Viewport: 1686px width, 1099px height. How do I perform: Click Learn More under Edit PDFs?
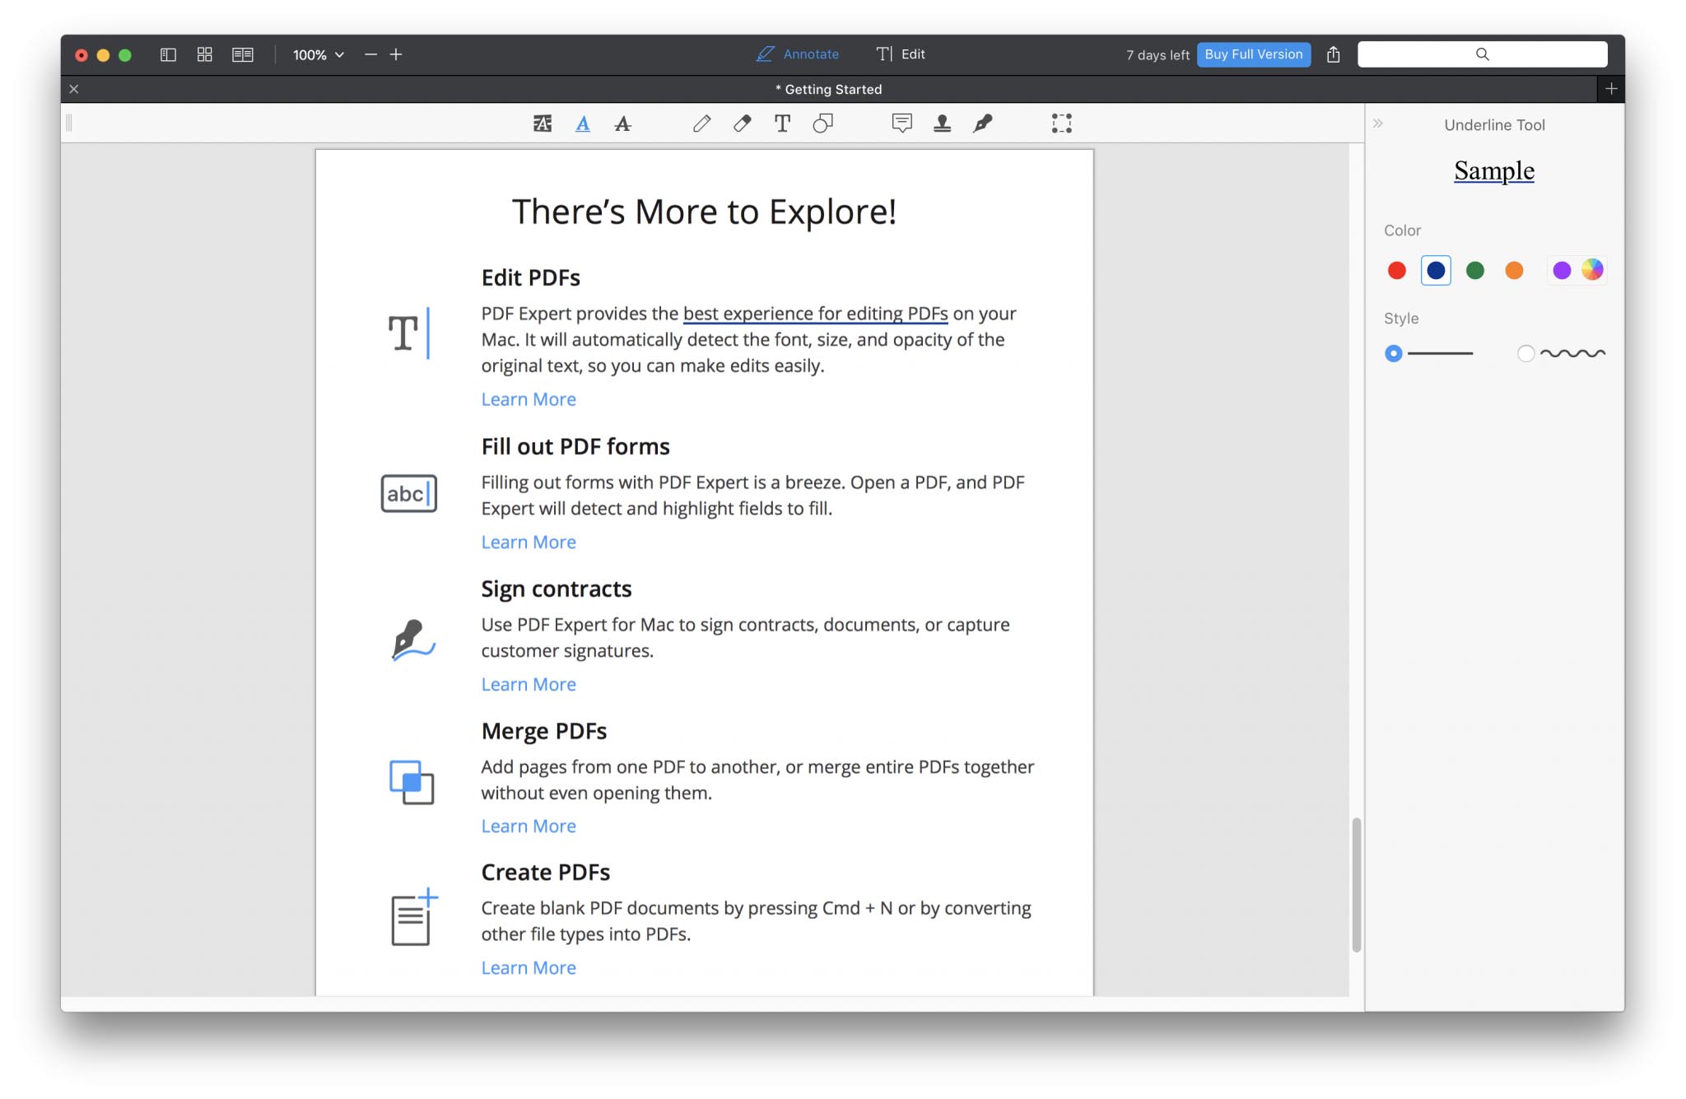pos(527,398)
